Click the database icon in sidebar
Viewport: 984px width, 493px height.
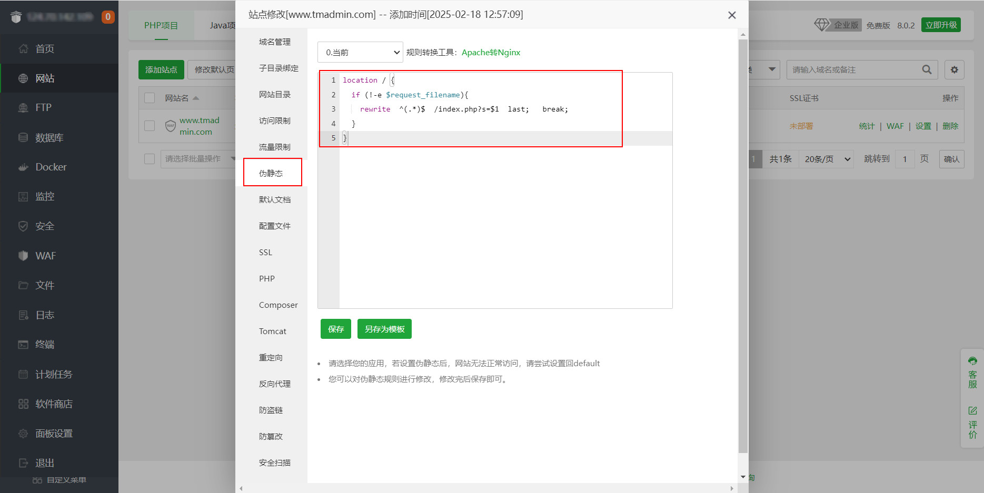[x=23, y=138]
